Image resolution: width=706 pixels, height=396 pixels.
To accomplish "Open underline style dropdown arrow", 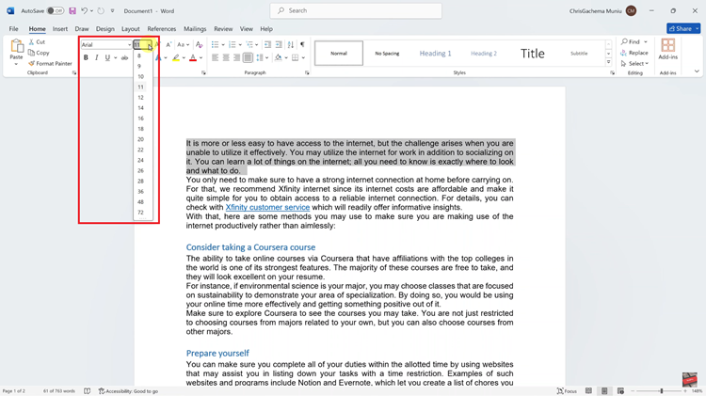I will pos(115,57).
